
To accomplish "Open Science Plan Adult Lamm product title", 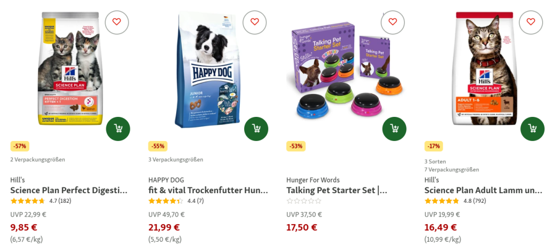I will pyautogui.click(x=483, y=190).
